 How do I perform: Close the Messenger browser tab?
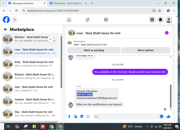tap(45, 3)
